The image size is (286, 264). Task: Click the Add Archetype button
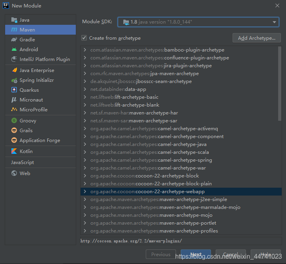pos(257,38)
